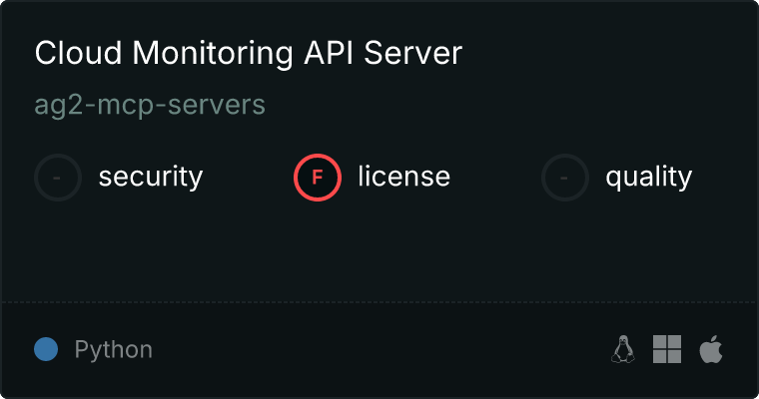Click the empty security grade circle
This screenshot has width=759, height=399.
[58, 178]
